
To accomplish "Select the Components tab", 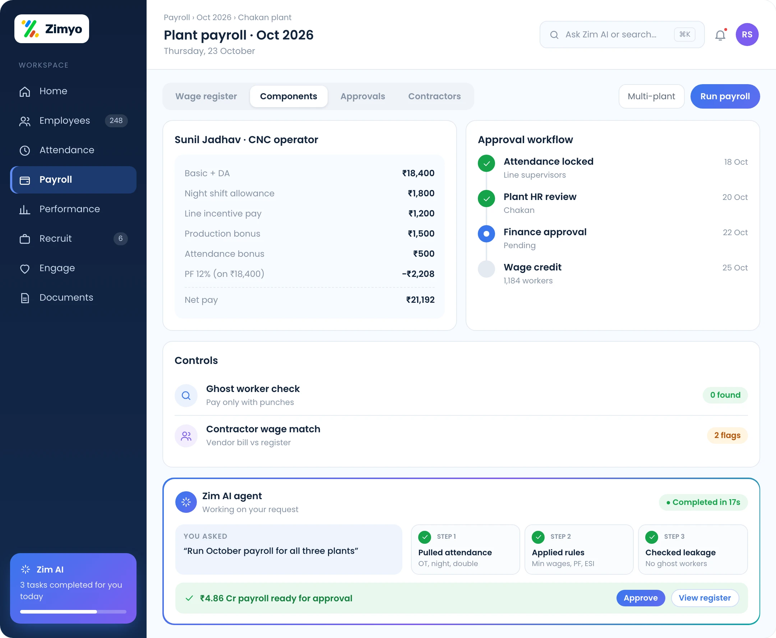I will point(288,96).
